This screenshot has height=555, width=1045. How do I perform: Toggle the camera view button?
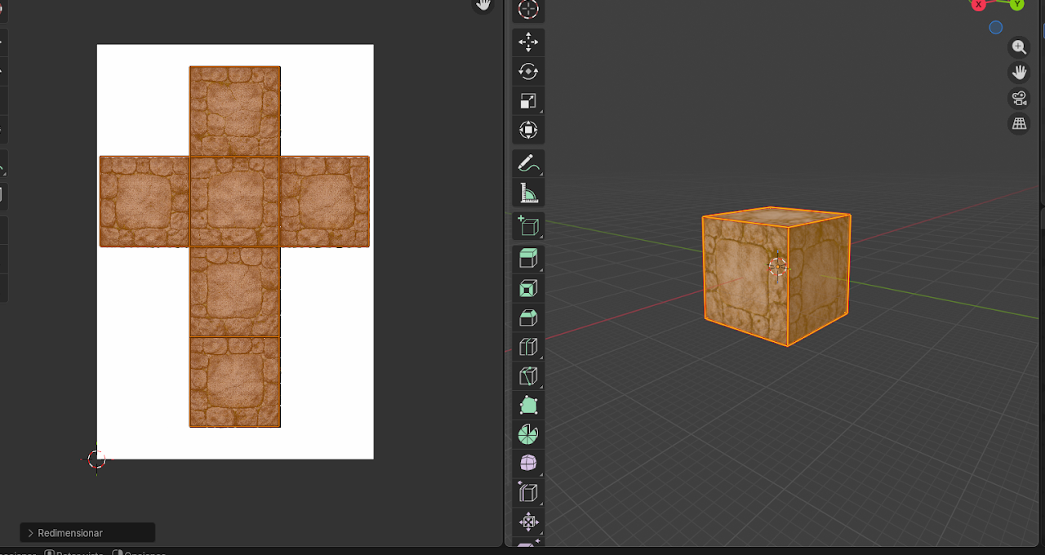coord(1019,99)
